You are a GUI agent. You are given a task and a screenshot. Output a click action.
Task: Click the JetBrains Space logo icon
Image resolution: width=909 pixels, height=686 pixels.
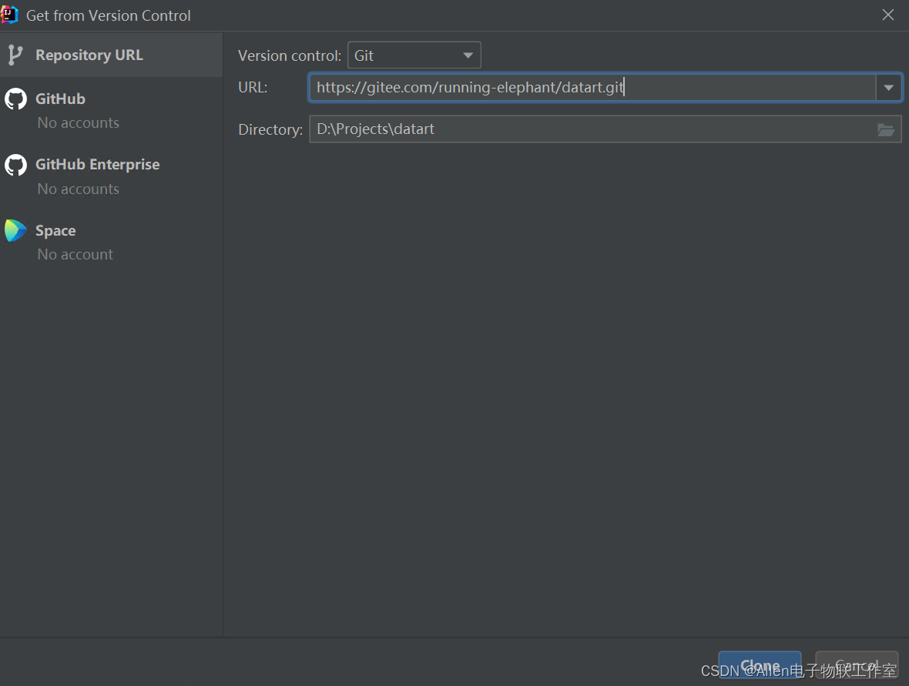pos(15,231)
